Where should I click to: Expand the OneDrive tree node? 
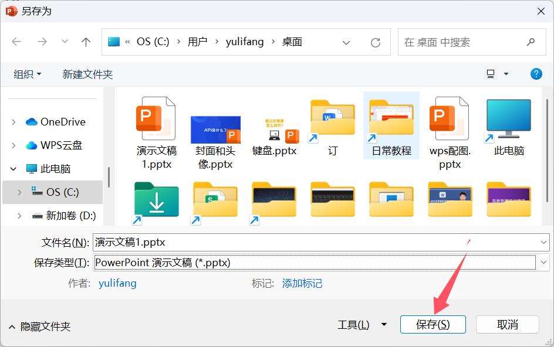click(x=13, y=122)
